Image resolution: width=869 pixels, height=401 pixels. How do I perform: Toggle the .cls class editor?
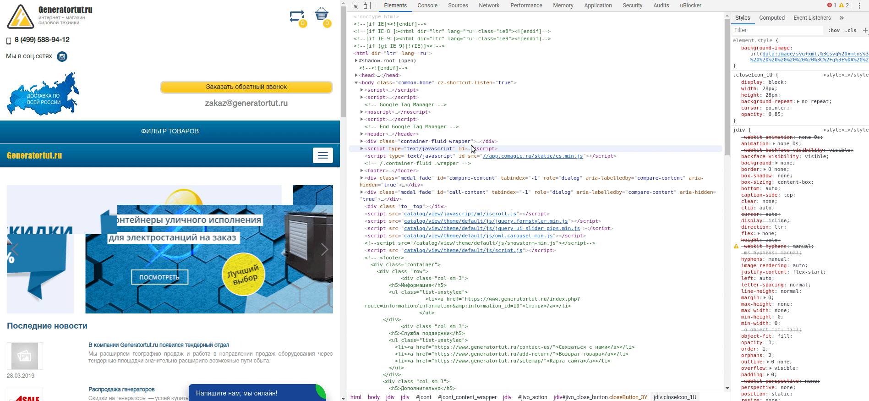(851, 30)
